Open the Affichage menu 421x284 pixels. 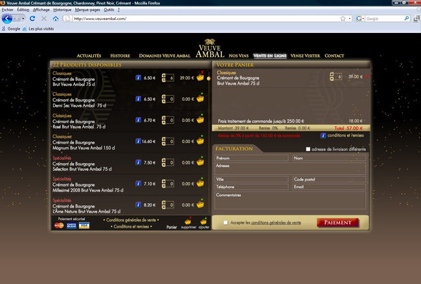pyautogui.click(x=41, y=10)
